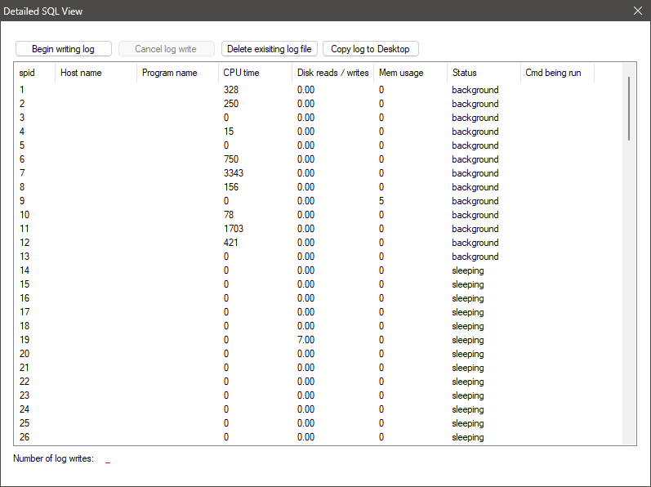Close the Detailed SQL View window
The height and width of the screenshot is (487, 651).
click(x=638, y=11)
